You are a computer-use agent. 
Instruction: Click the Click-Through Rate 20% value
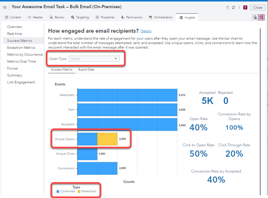234,154
